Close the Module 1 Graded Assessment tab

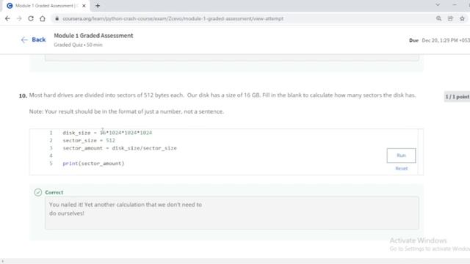[84, 6]
